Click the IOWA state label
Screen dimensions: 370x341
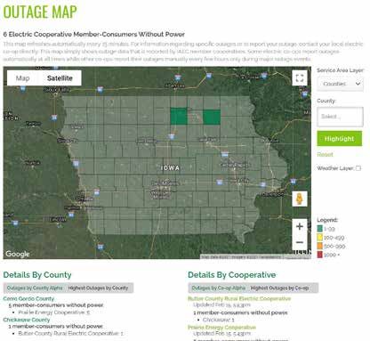(170, 168)
